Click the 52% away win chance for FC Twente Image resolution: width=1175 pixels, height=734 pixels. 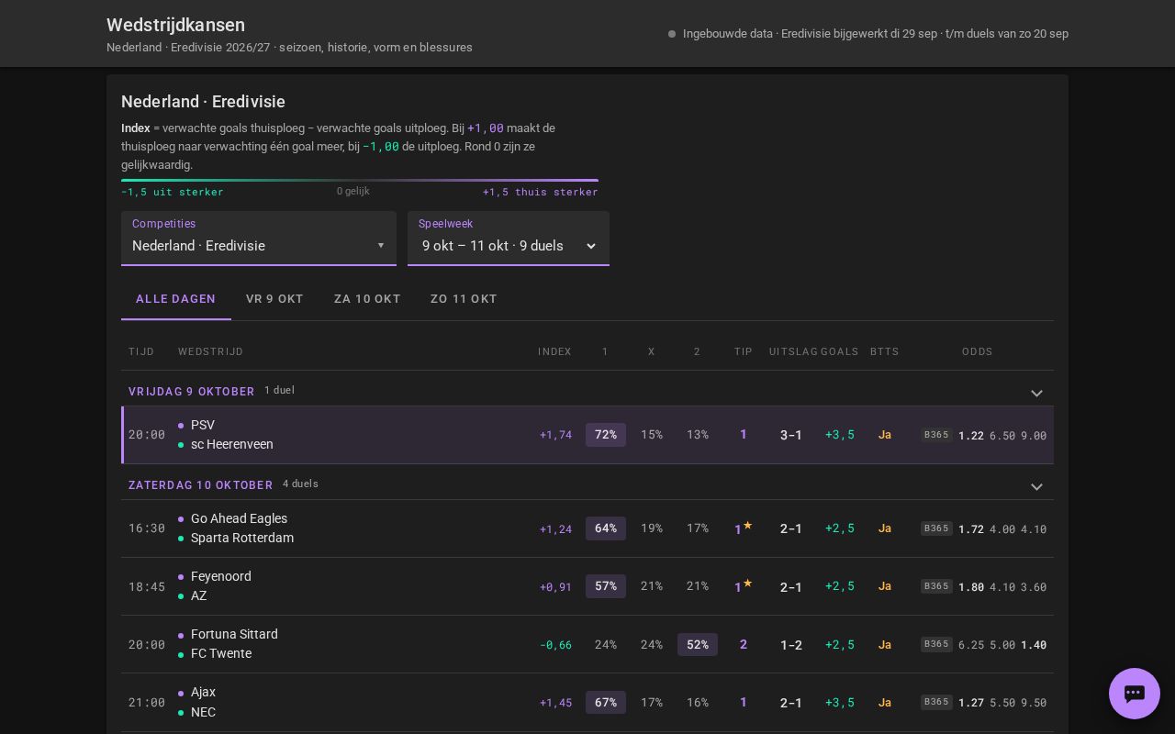pyautogui.click(x=698, y=645)
